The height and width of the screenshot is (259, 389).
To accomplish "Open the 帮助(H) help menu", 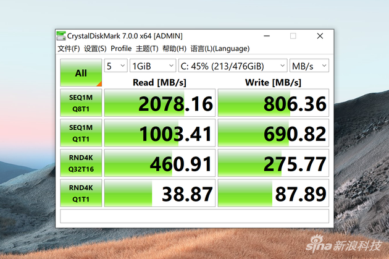I will click(174, 49).
